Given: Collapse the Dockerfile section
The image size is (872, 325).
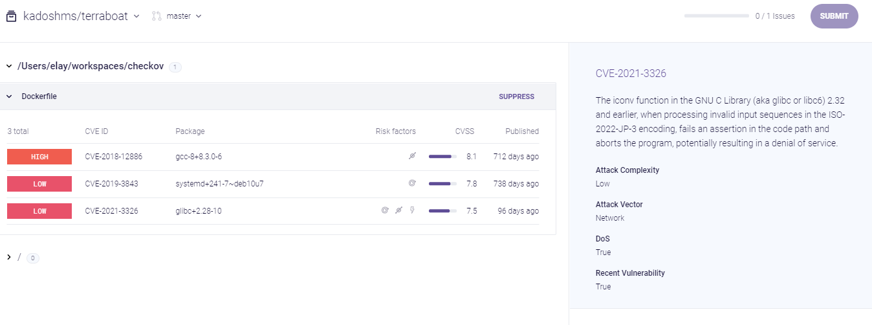Looking at the screenshot, I should [x=9, y=96].
